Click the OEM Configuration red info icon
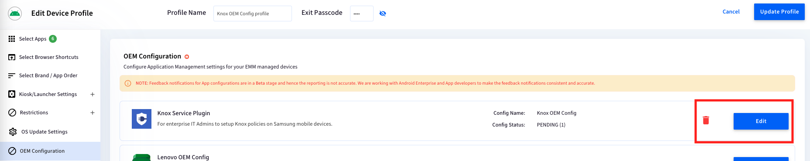The image size is (810, 161). point(187,57)
